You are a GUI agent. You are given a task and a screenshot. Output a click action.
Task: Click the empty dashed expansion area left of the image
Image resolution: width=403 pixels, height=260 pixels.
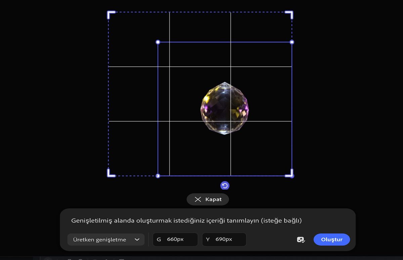[133, 101]
